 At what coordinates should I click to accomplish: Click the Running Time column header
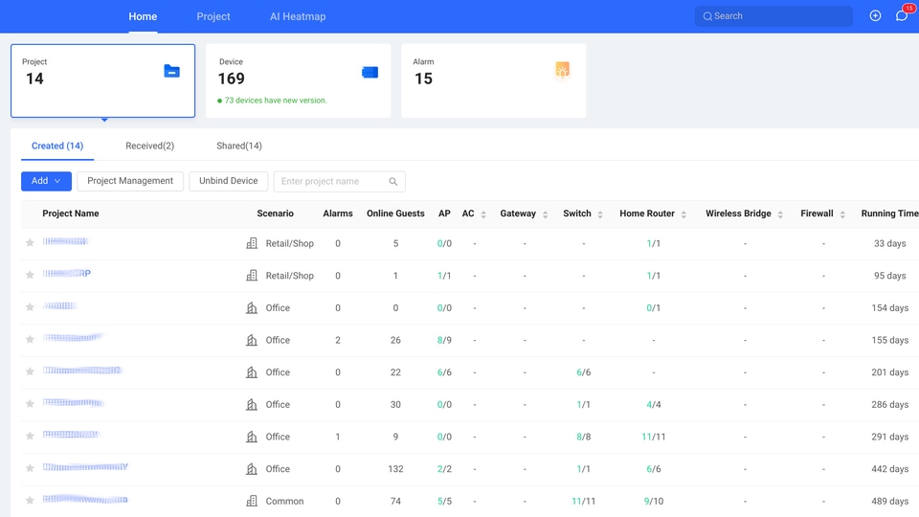click(889, 214)
